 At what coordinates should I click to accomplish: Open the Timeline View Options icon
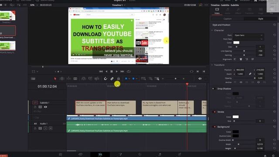click(x=33, y=78)
